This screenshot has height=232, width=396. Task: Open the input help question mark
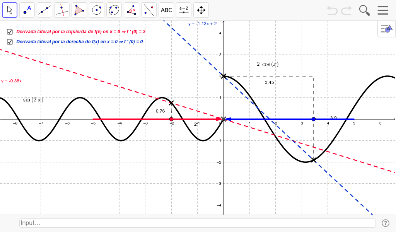tap(386, 223)
